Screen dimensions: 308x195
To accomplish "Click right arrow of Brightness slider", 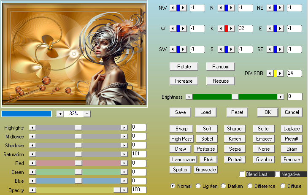I will [281, 97].
